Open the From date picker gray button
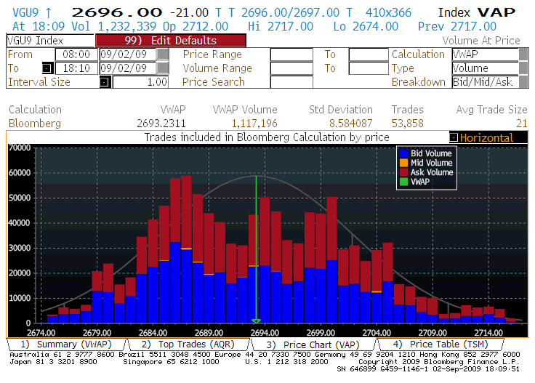This screenshot has height=383, width=535. (x=163, y=55)
